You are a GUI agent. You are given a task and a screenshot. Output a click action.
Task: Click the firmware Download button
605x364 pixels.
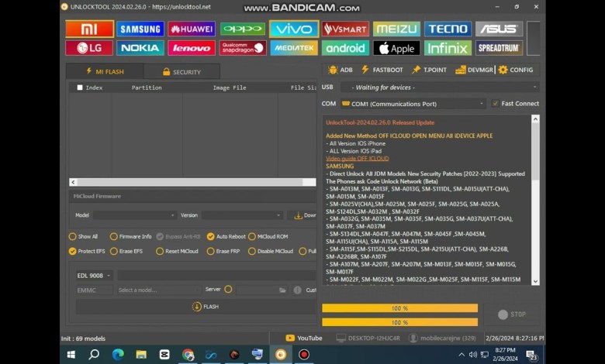tap(302, 215)
